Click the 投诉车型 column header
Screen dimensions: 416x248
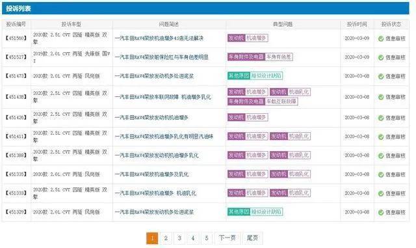tap(71, 24)
